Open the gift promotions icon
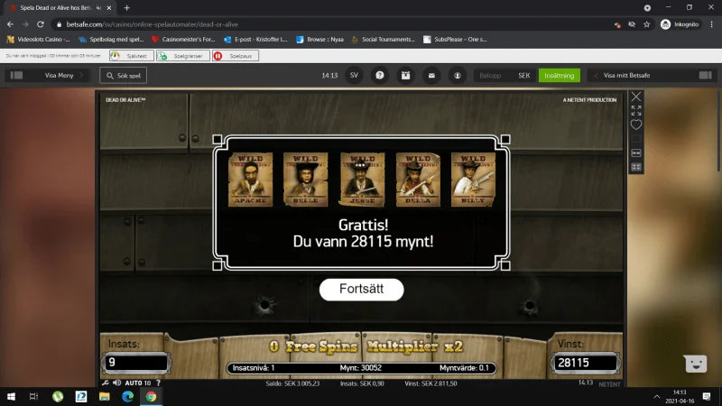The width and height of the screenshot is (722, 406). [x=405, y=76]
